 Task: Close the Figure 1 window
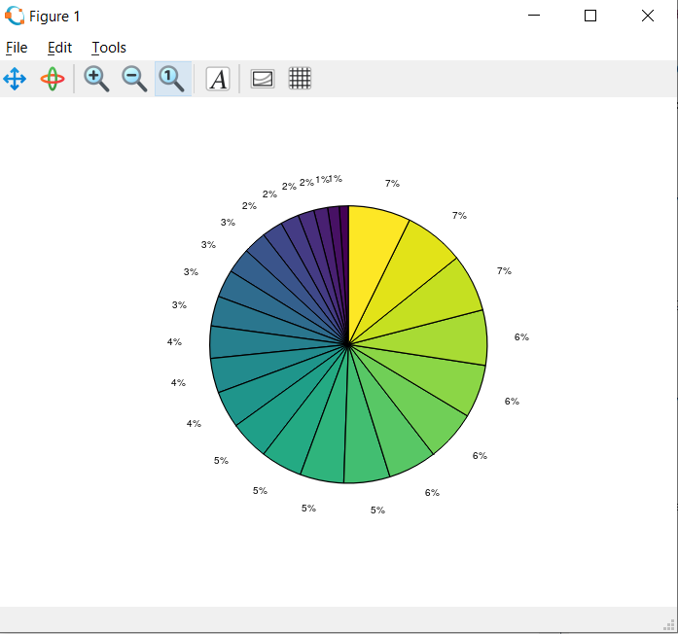click(648, 16)
